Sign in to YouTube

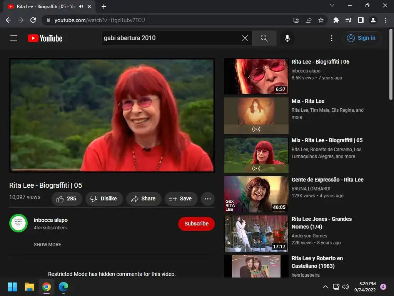point(362,38)
